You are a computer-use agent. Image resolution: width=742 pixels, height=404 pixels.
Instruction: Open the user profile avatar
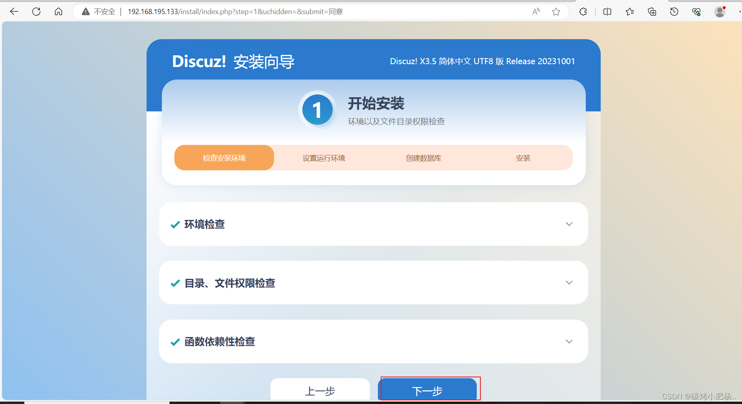(x=720, y=12)
